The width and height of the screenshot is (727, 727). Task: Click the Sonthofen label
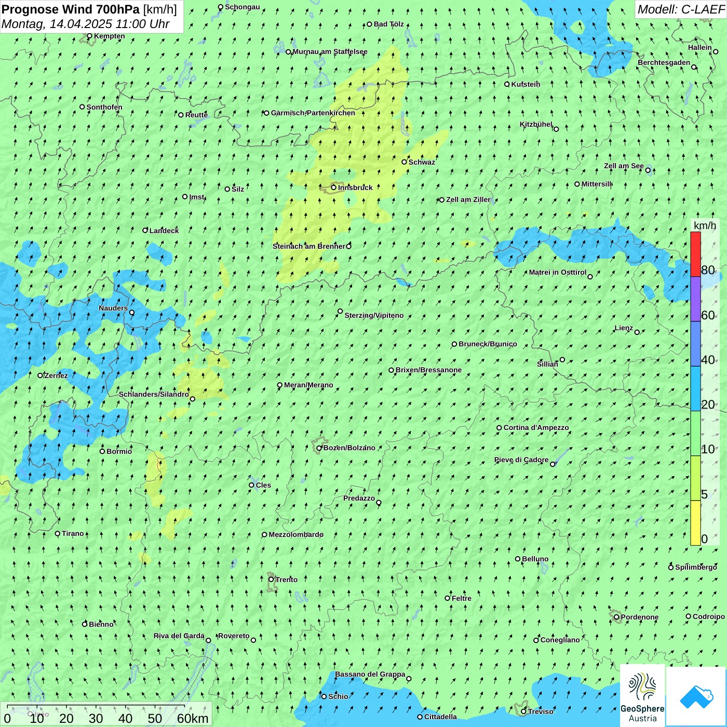(104, 107)
